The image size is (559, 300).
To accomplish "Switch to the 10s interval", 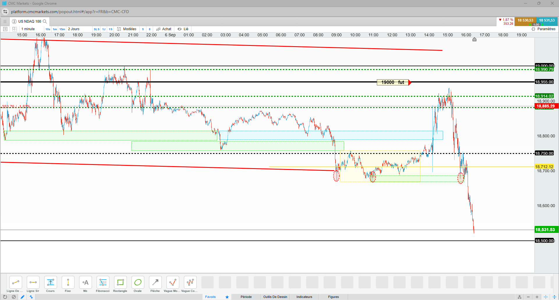I will pos(48,29).
